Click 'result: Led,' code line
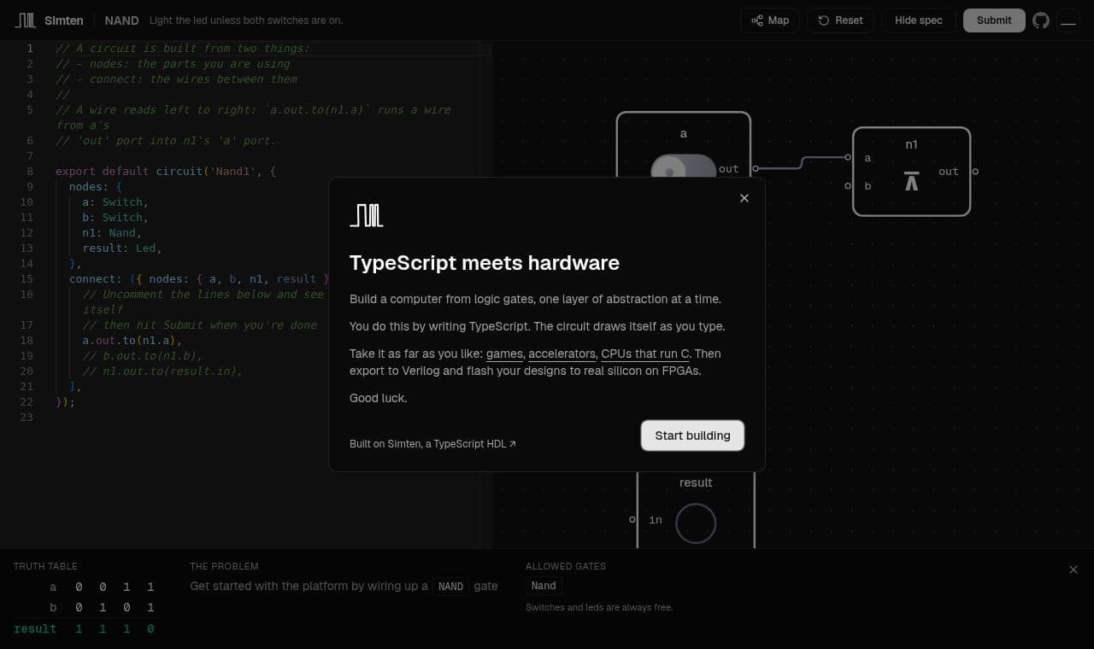This screenshot has width=1094, height=649. coord(122,248)
